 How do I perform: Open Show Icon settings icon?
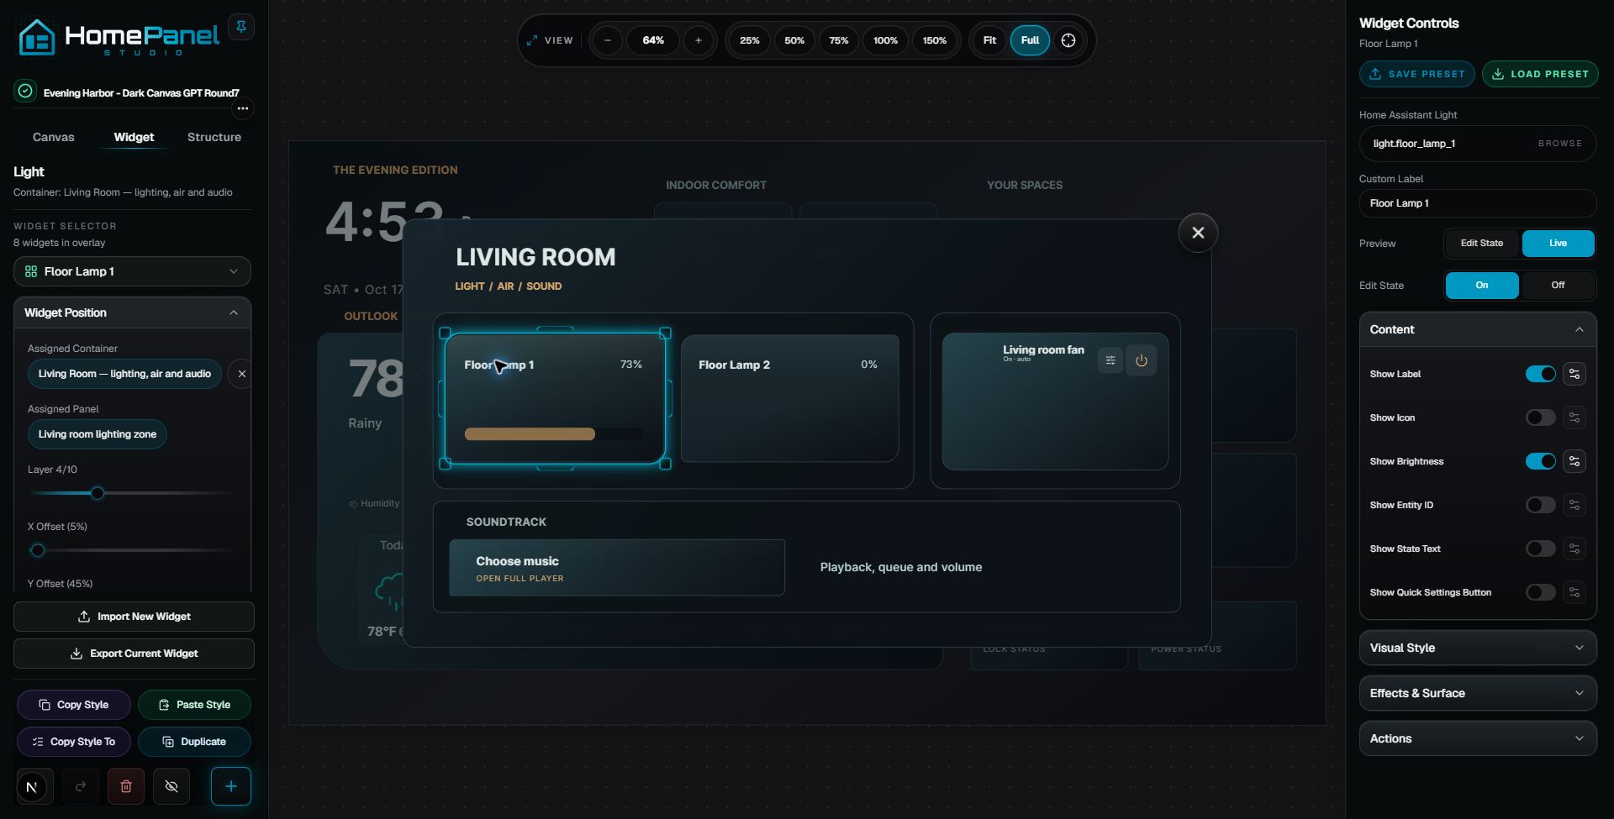pyautogui.click(x=1574, y=417)
